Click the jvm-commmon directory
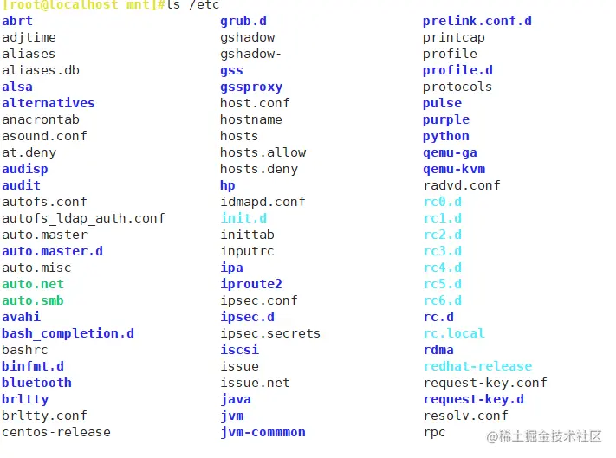 pyautogui.click(x=263, y=433)
